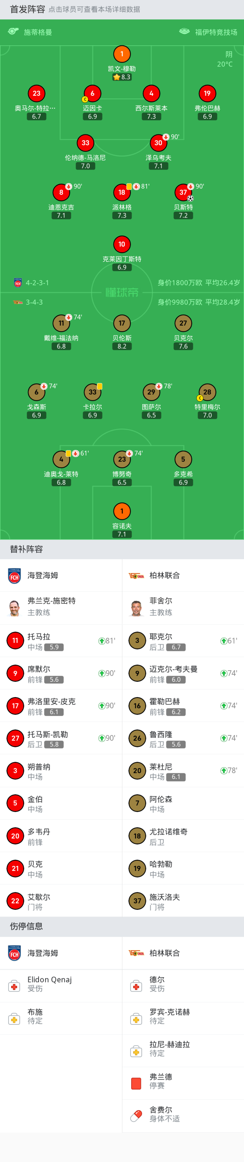244x1162 pixels.
Task: Click goalkeeper 凯文-穆勒 number 1 icon
Action: tap(122, 54)
